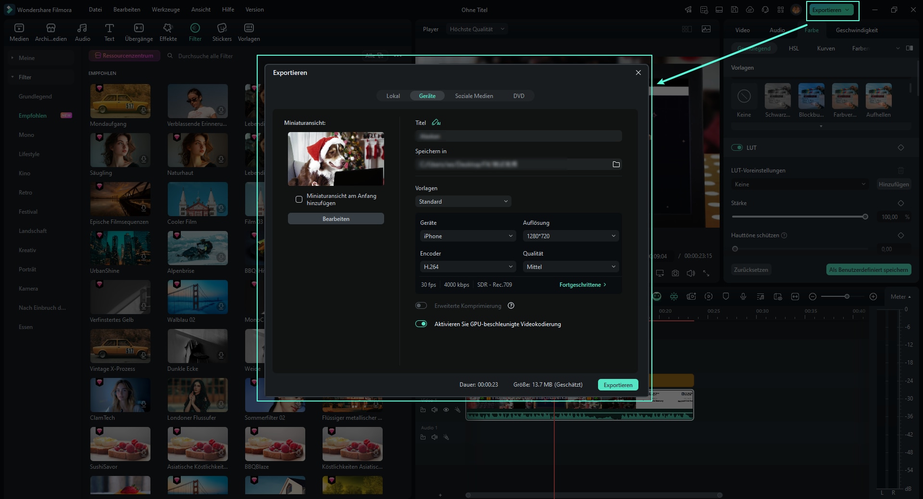Adjust the Hauttöne schützen slider handle
The height and width of the screenshot is (499, 923).
tap(735, 249)
